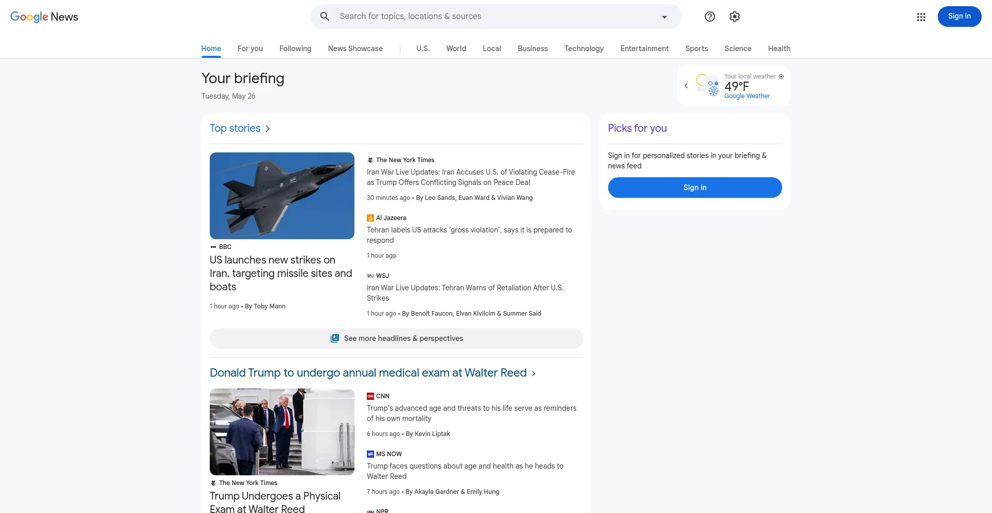The image size is (992, 513).
Task: Go to the News Showcase tab
Action: (x=355, y=49)
